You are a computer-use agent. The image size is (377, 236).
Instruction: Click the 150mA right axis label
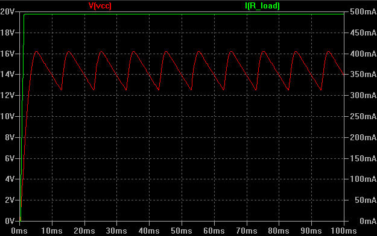pyautogui.click(x=363, y=158)
